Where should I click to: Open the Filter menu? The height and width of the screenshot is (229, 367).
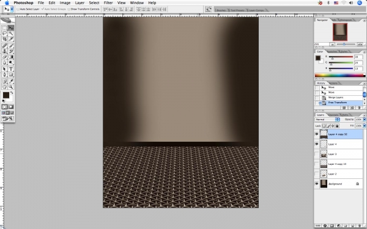click(x=108, y=3)
